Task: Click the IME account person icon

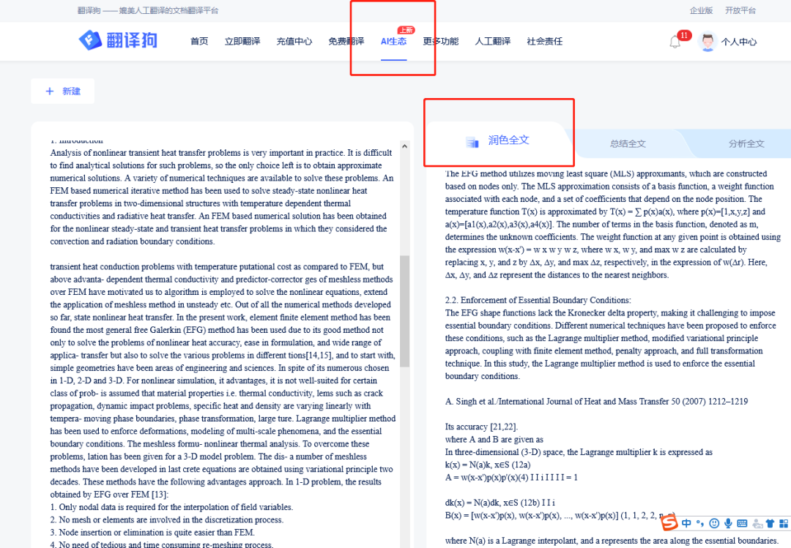Action: coord(757,524)
